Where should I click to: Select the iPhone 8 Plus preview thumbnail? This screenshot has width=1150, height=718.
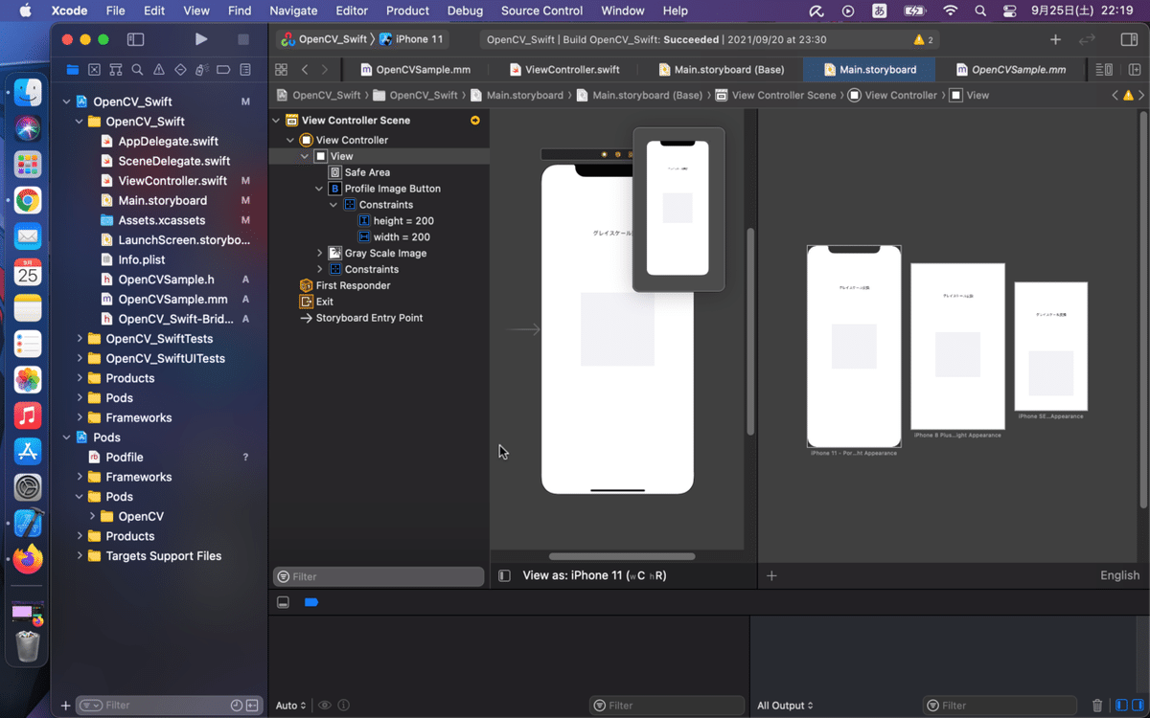pos(957,347)
